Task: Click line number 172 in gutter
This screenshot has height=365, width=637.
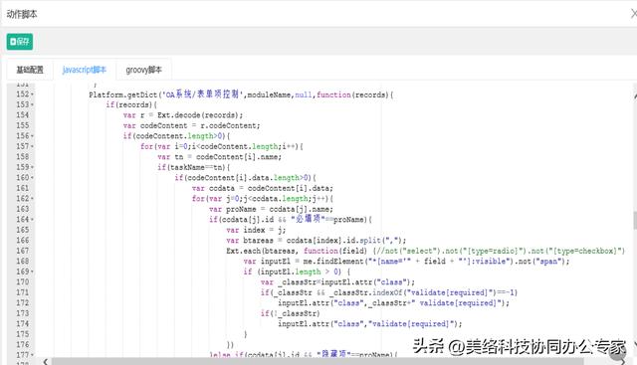Action: point(22,303)
